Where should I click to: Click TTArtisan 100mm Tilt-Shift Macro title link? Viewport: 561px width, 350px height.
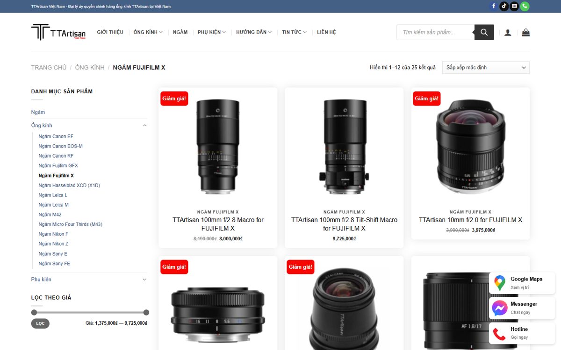click(x=344, y=224)
